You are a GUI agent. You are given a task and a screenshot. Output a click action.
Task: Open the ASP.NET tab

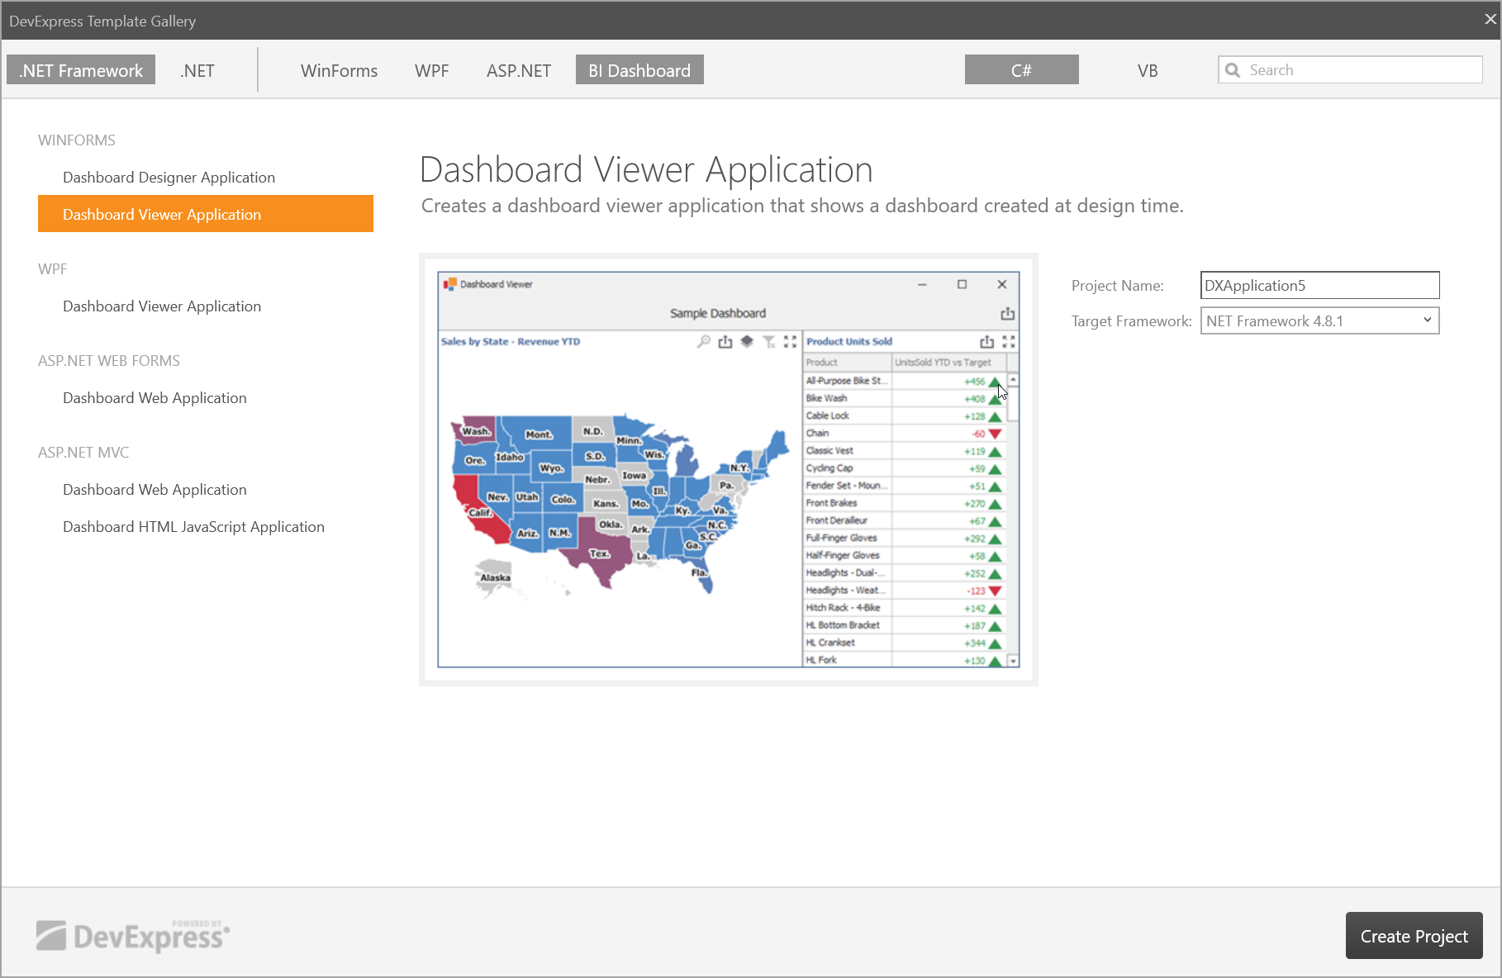(519, 70)
